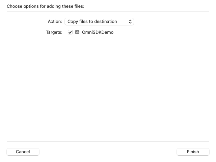216x162 pixels.
Task: Click the up-down chevron on Action popup
Action: pyautogui.click(x=130, y=22)
